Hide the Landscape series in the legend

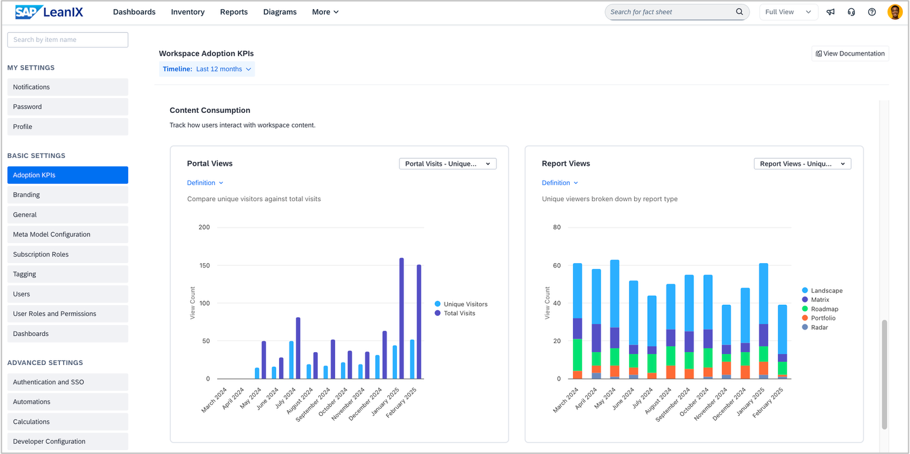[x=822, y=291]
